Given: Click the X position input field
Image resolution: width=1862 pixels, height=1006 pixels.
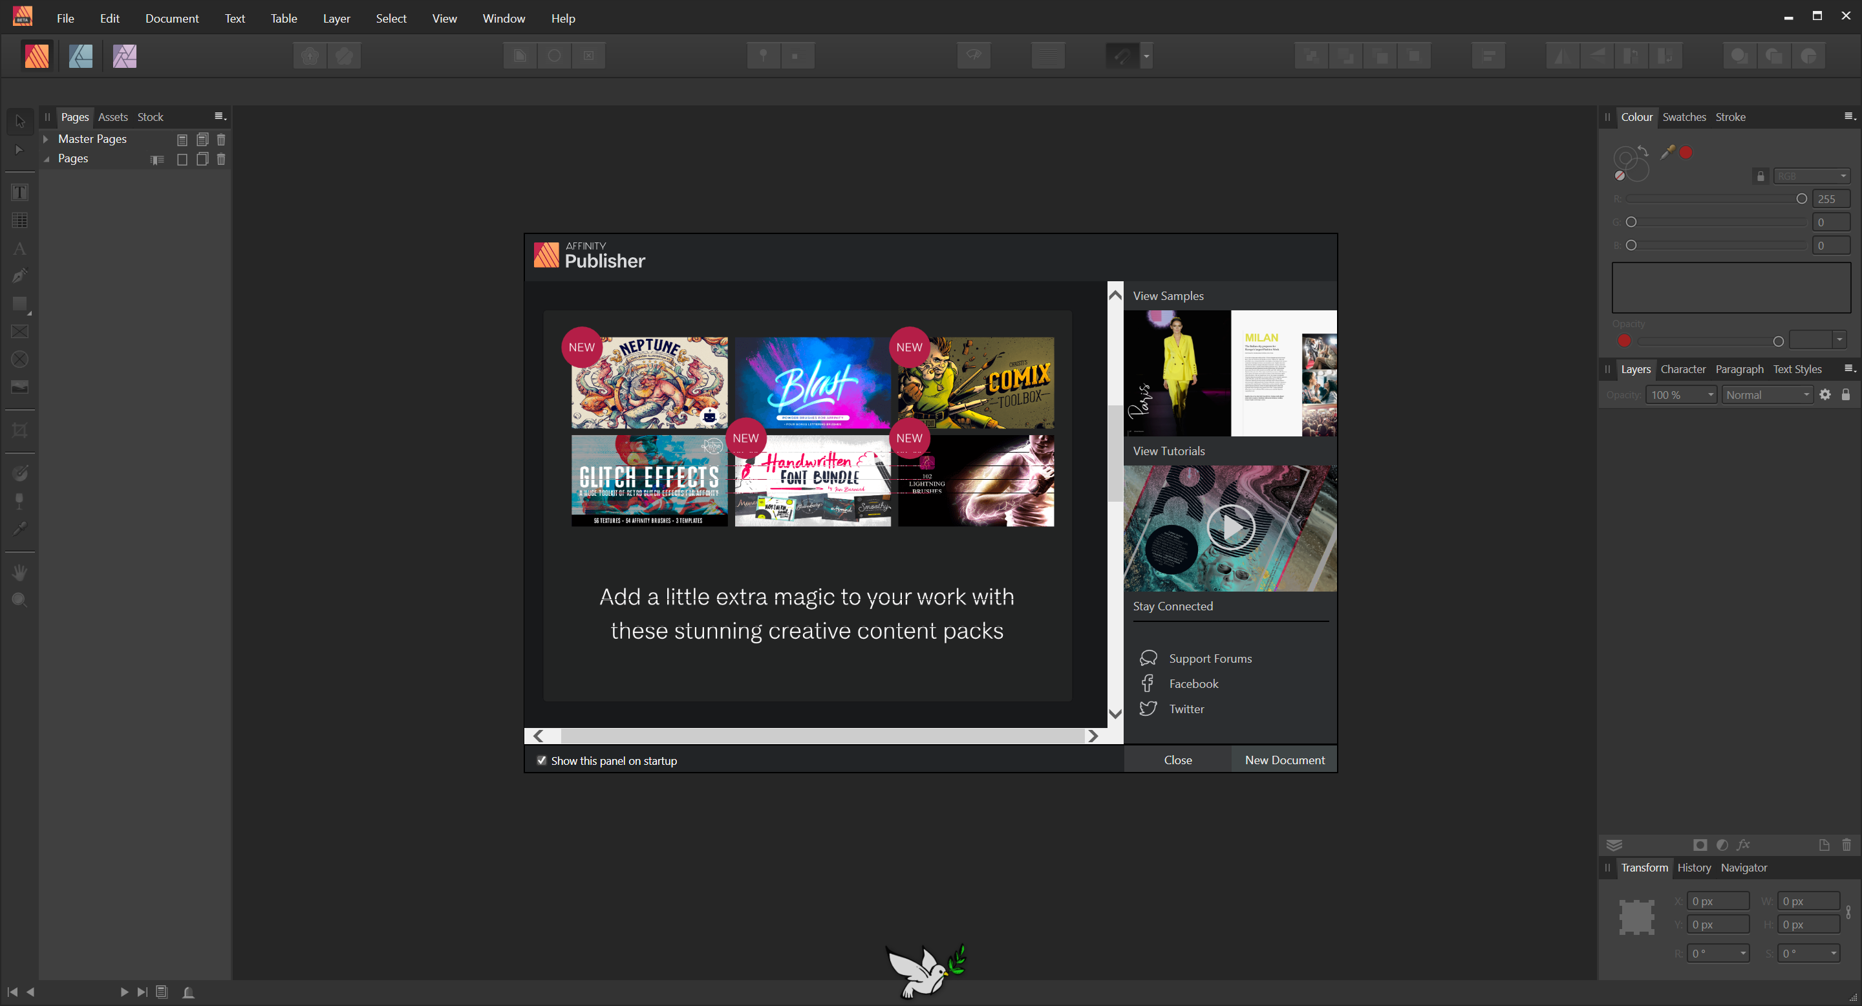Looking at the screenshot, I should pos(1717,901).
